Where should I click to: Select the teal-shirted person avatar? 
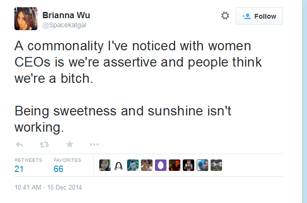pos(133,165)
